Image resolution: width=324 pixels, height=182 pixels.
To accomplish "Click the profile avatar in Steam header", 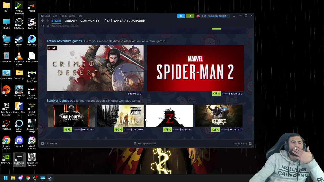I will (x=198, y=16).
